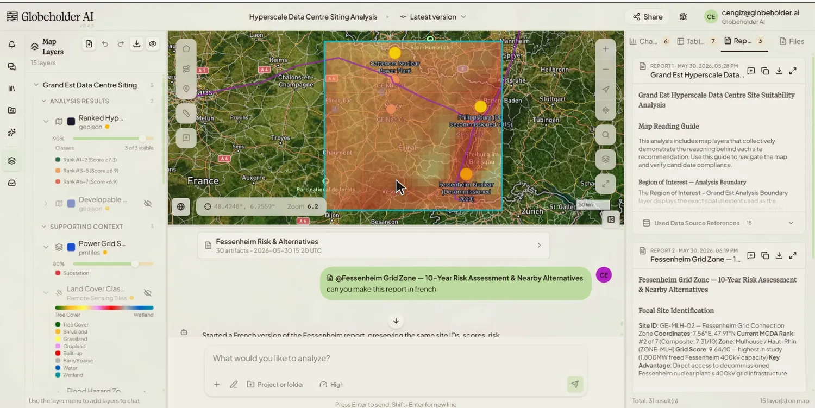815x408 pixels.
Task: Select the location pin marker tool
Action: click(186, 89)
